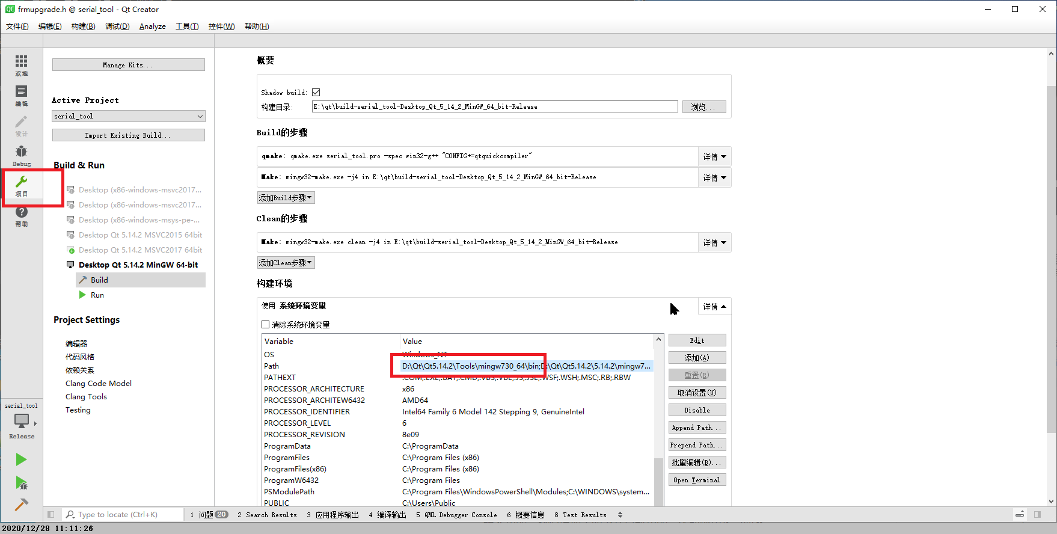1057x534 pixels.
Task: Open the Widgets menu
Action: [x=221, y=26]
